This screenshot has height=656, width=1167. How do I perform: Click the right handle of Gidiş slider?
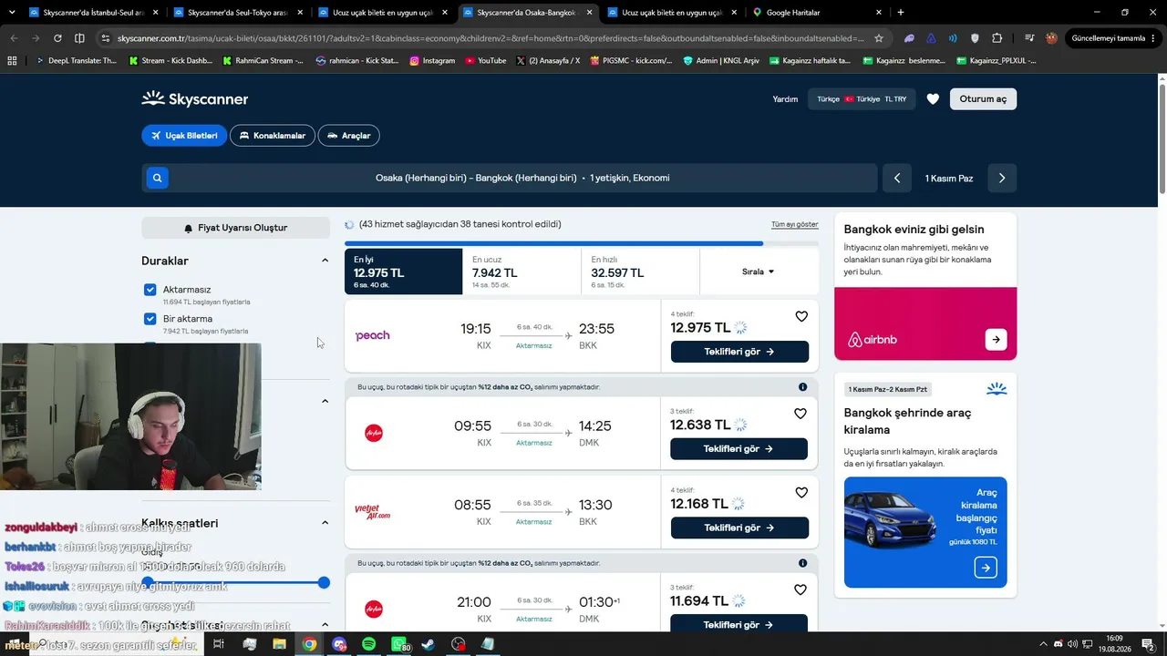(x=324, y=582)
